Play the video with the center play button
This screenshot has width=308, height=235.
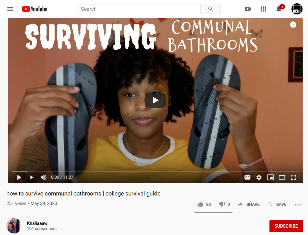(155, 100)
